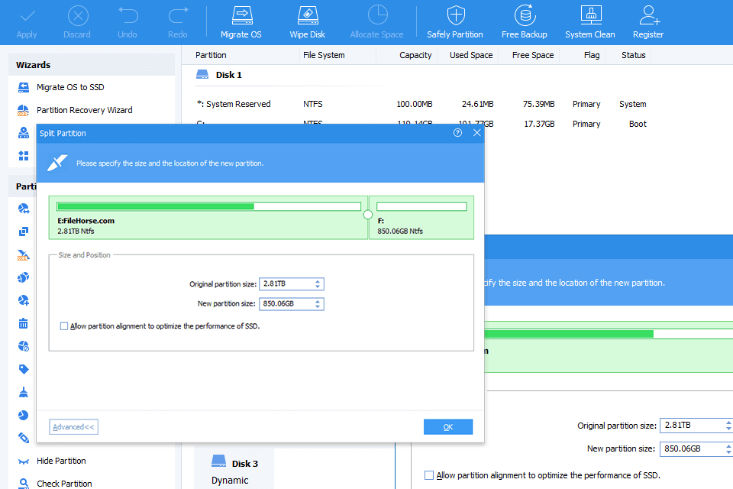Open the Migrate OS to SSD wizard
Viewport: 733px width, 489px height.
[73, 88]
